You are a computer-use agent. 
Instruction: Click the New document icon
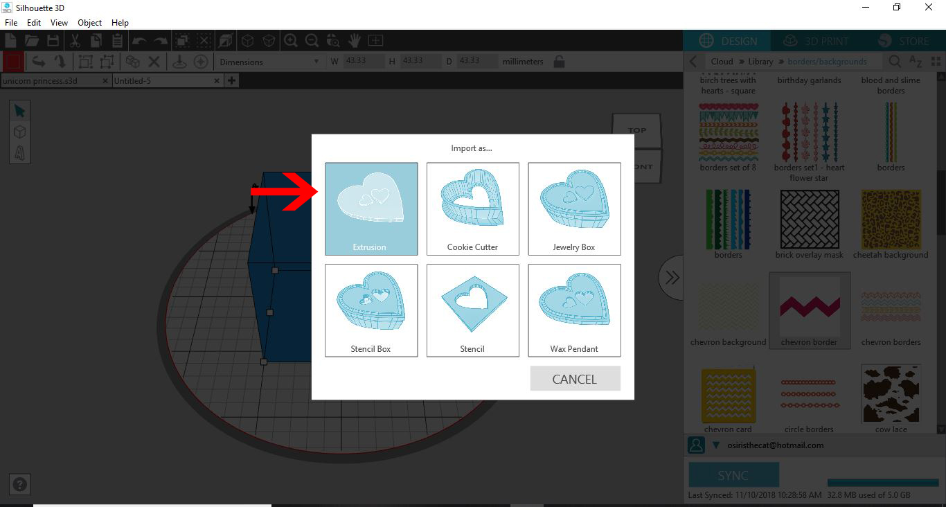click(10, 41)
